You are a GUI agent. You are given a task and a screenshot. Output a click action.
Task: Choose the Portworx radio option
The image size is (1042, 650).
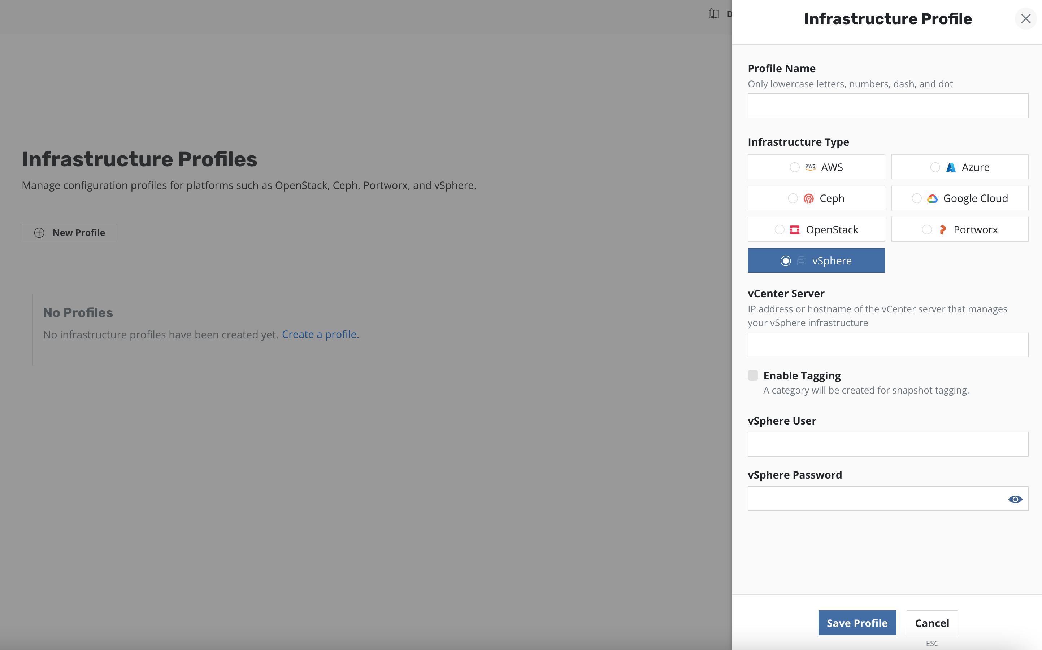927,229
